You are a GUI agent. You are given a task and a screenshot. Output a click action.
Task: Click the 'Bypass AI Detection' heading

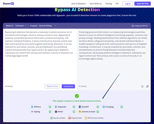[77, 10]
